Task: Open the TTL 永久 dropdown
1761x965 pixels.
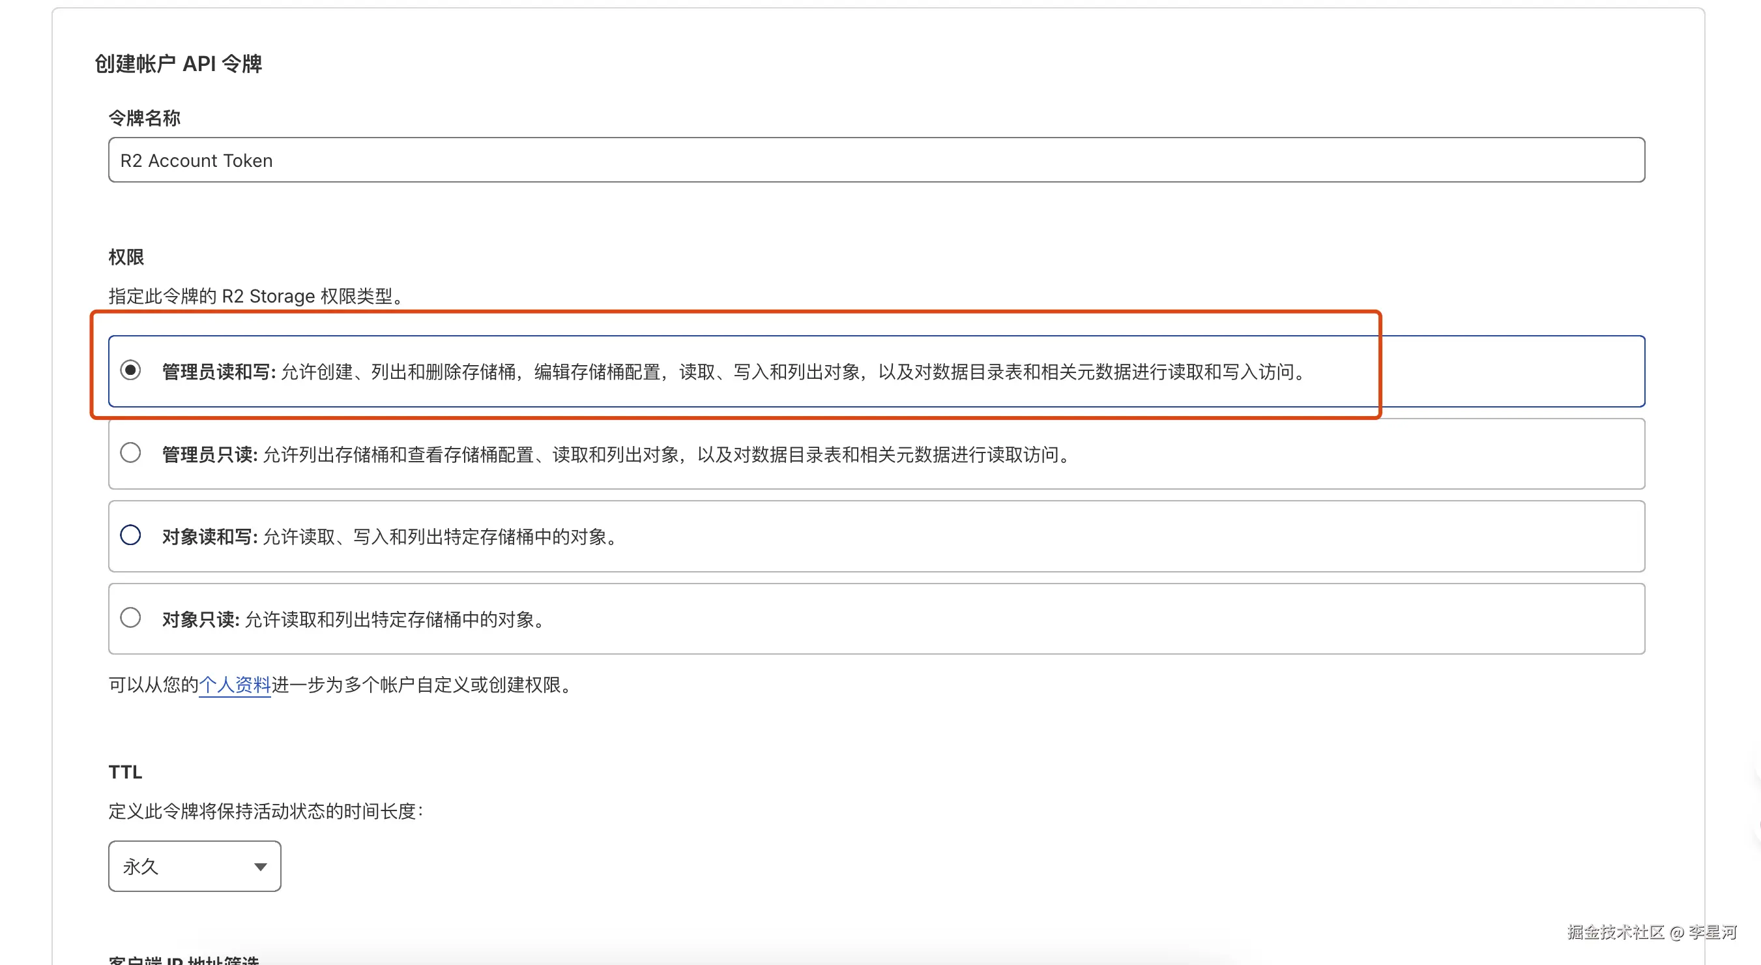Action: (x=194, y=866)
